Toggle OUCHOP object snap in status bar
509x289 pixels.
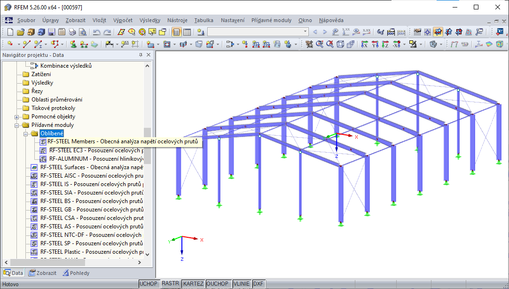pyautogui.click(x=219, y=284)
